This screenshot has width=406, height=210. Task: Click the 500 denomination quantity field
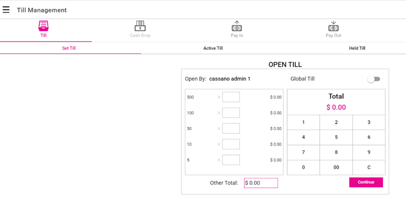tap(231, 97)
